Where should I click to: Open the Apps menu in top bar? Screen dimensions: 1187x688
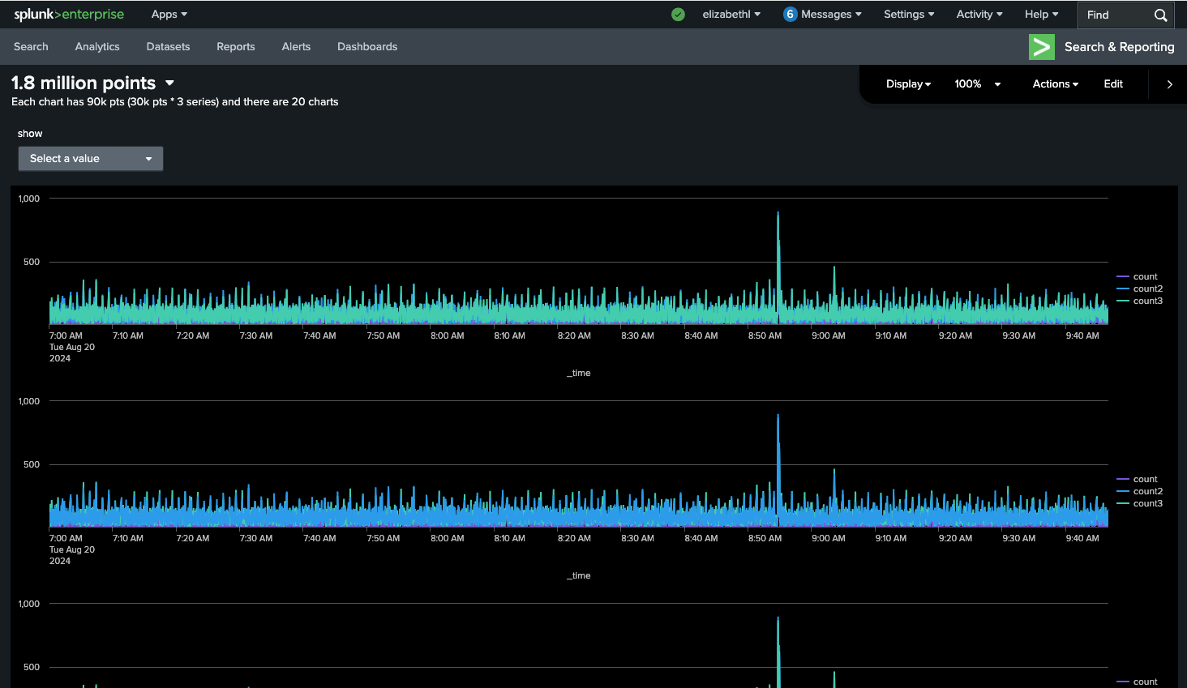point(169,15)
